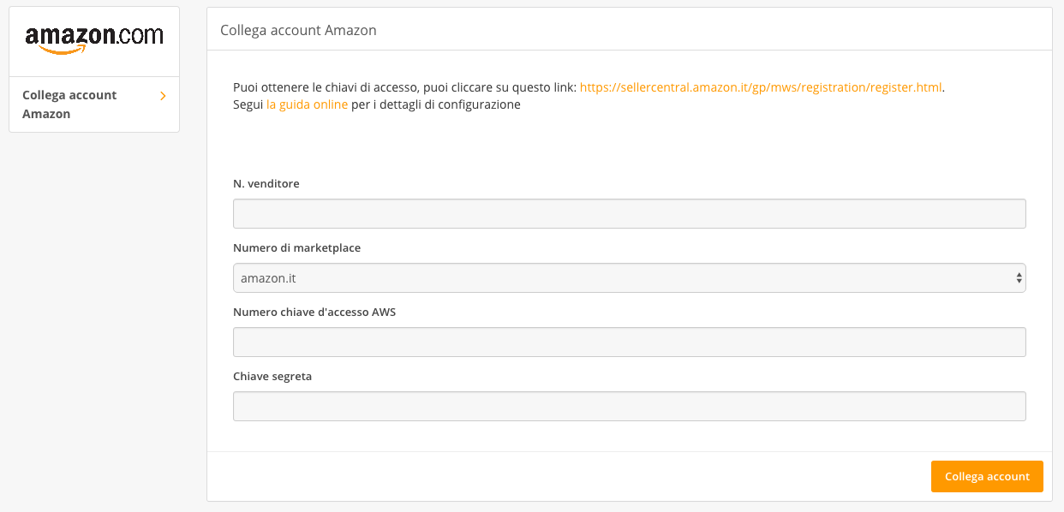Click the word "Segui" before the guide link
1064x512 pixels.
248,104
